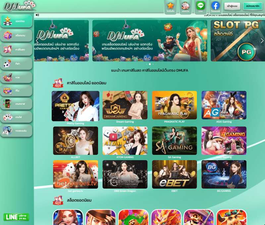Open the Line contact icon in header

(200, 7)
